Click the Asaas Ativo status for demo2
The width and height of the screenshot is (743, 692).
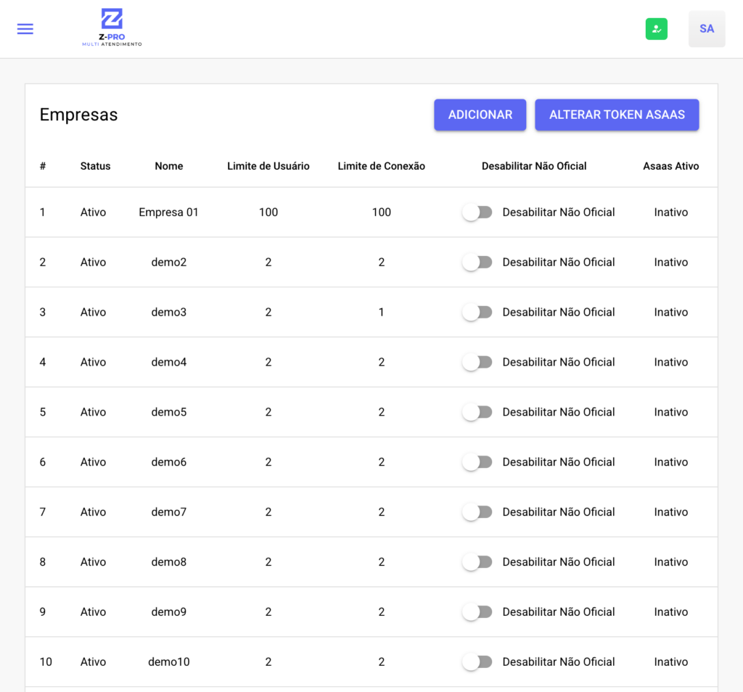click(670, 263)
